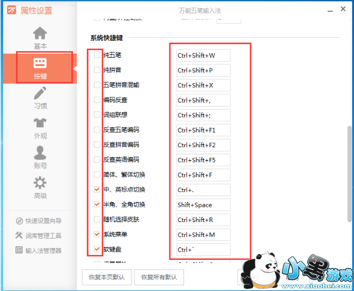Close the 属性设置 window

click(343, 9)
